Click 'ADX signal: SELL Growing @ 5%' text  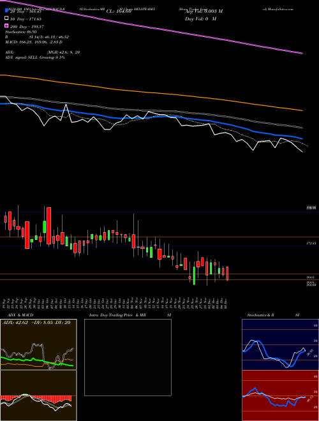(35, 57)
